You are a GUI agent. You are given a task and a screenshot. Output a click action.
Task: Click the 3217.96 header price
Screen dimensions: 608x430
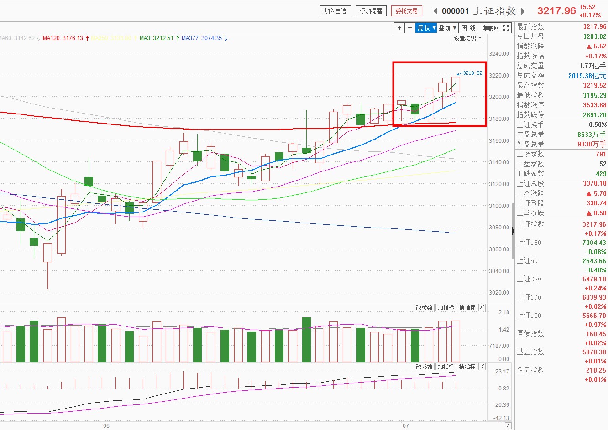556,11
